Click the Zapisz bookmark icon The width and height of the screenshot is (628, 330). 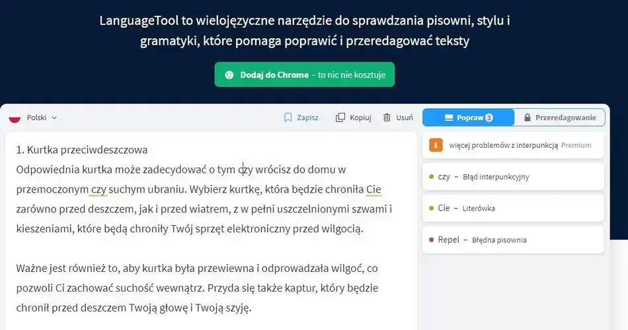(x=288, y=117)
